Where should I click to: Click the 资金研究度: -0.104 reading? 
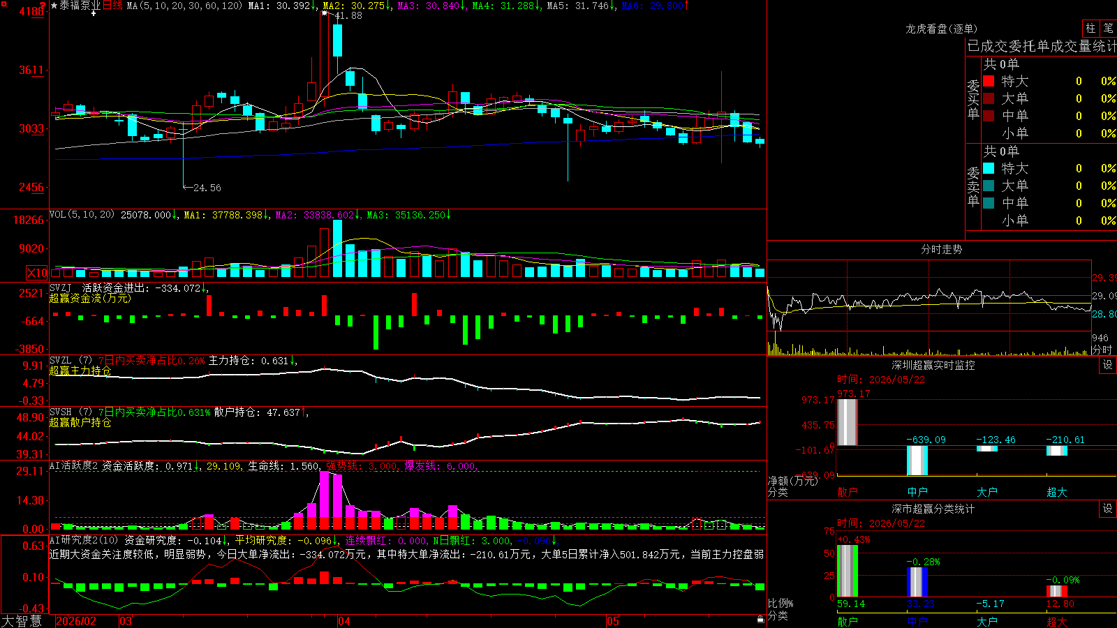[173, 541]
